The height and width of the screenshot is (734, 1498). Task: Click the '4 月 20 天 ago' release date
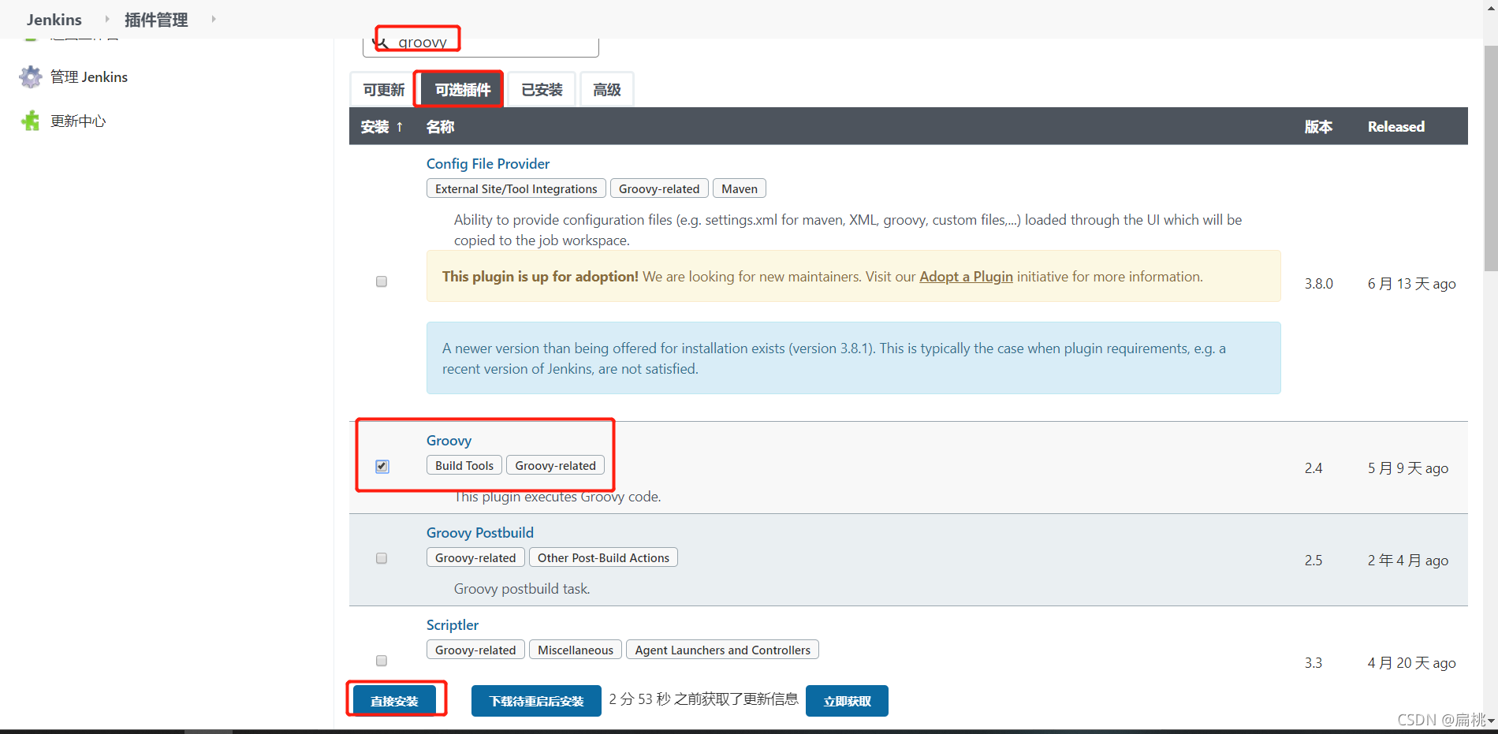click(x=1412, y=663)
